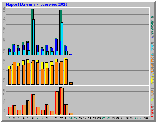The height and width of the screenshot is (122, 156).
Task: Click day label 12 on x-axis
Action: click(x=61, y=118)
